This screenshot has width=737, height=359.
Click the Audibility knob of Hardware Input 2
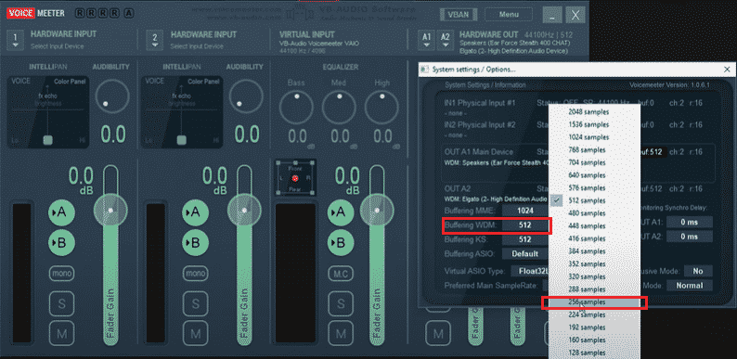coord(246,96)
